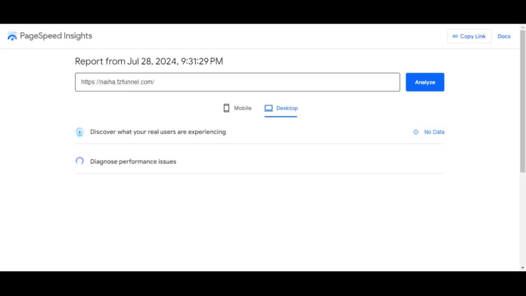Click the info icon beside No Data

click(416, 132)
